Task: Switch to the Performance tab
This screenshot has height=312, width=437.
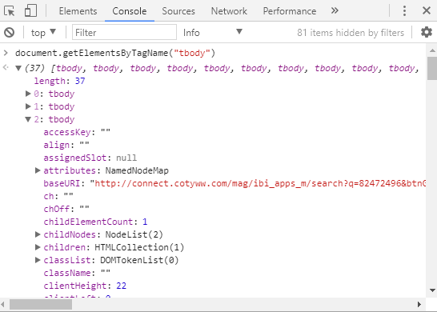Action: tap(290, 11)
